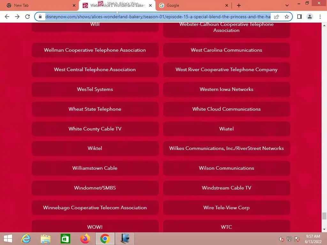This screenshot has height=245, width=327.
Task: Open File Explorer from taskbar
Action: (x=45, y=239)
